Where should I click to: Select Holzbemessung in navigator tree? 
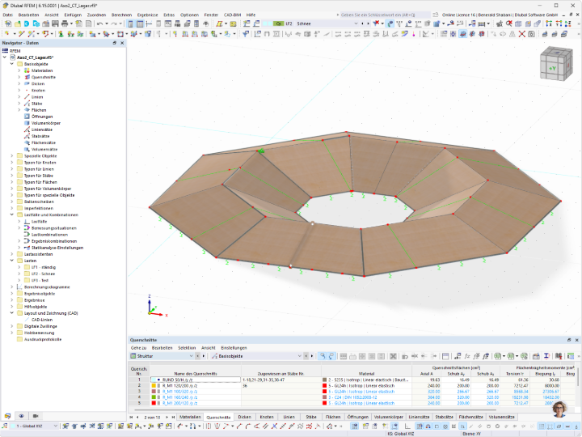(39, 333)
